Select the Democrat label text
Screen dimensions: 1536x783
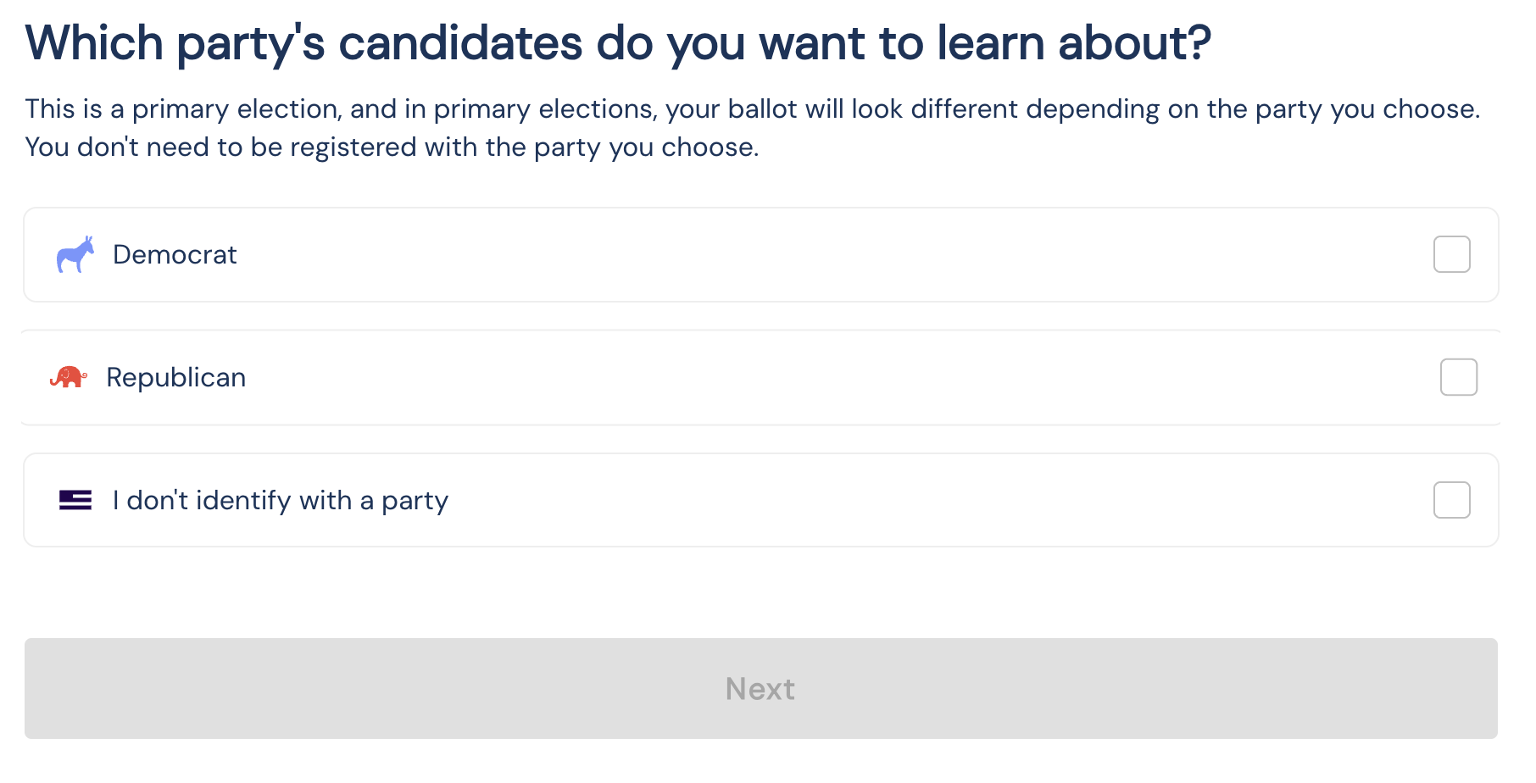[x=175, y=254]
